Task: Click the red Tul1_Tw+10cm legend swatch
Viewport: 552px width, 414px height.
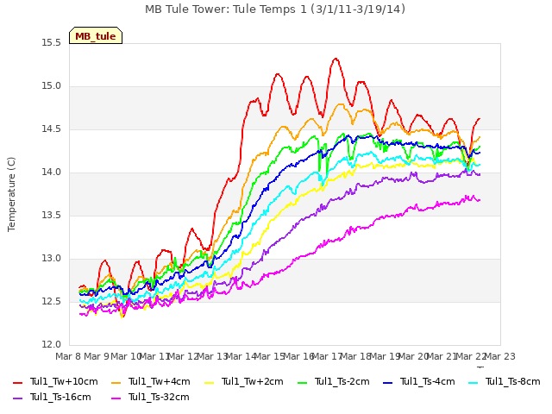Action: (x=17, y=382)
